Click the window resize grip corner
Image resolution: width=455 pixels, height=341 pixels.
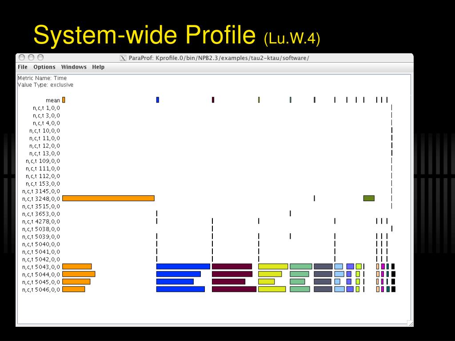pos(410,324)
